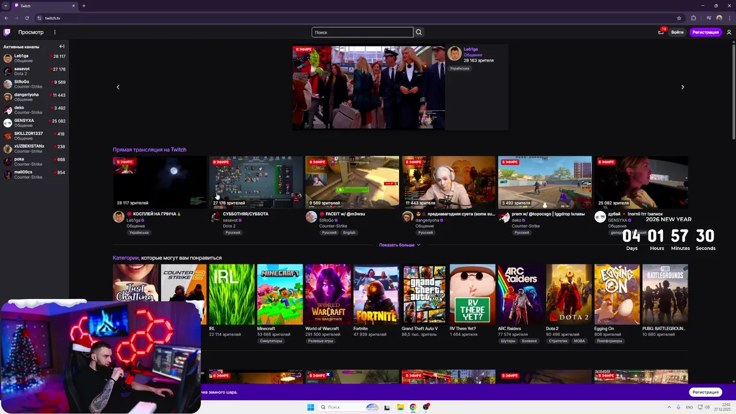Screen dimensions: 736x414
Task: Click top Регистрация button
Action: tap(706, 32)
